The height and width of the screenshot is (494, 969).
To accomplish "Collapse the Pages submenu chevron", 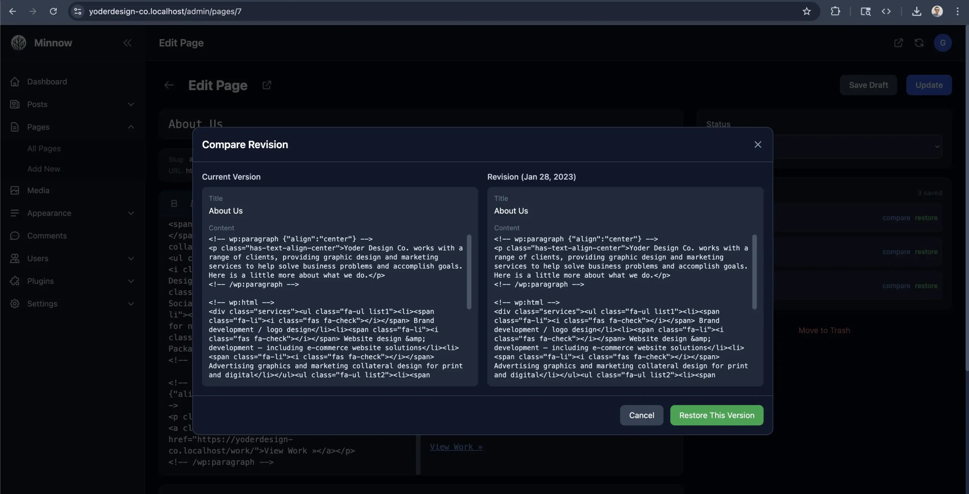I will coord(131,127).
